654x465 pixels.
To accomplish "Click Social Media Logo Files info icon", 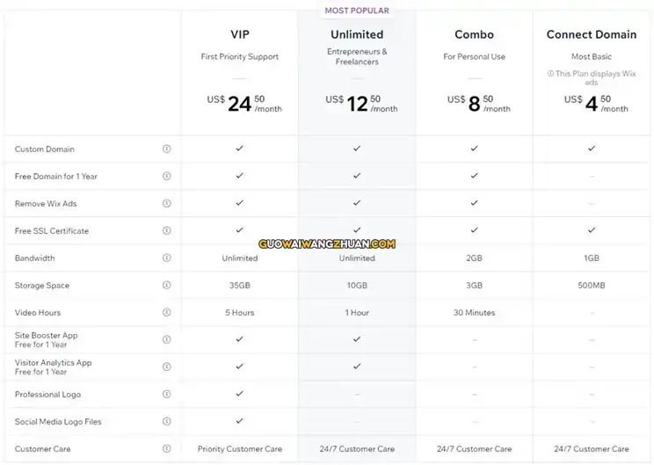I will pos(166,421).
